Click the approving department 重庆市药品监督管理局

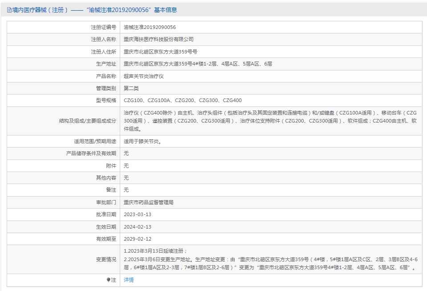point(149,202)
